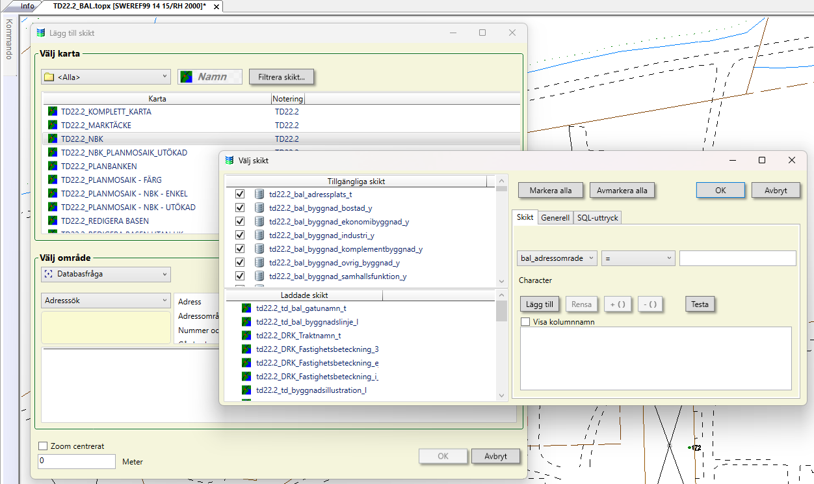Click the filter value input field

737,258
